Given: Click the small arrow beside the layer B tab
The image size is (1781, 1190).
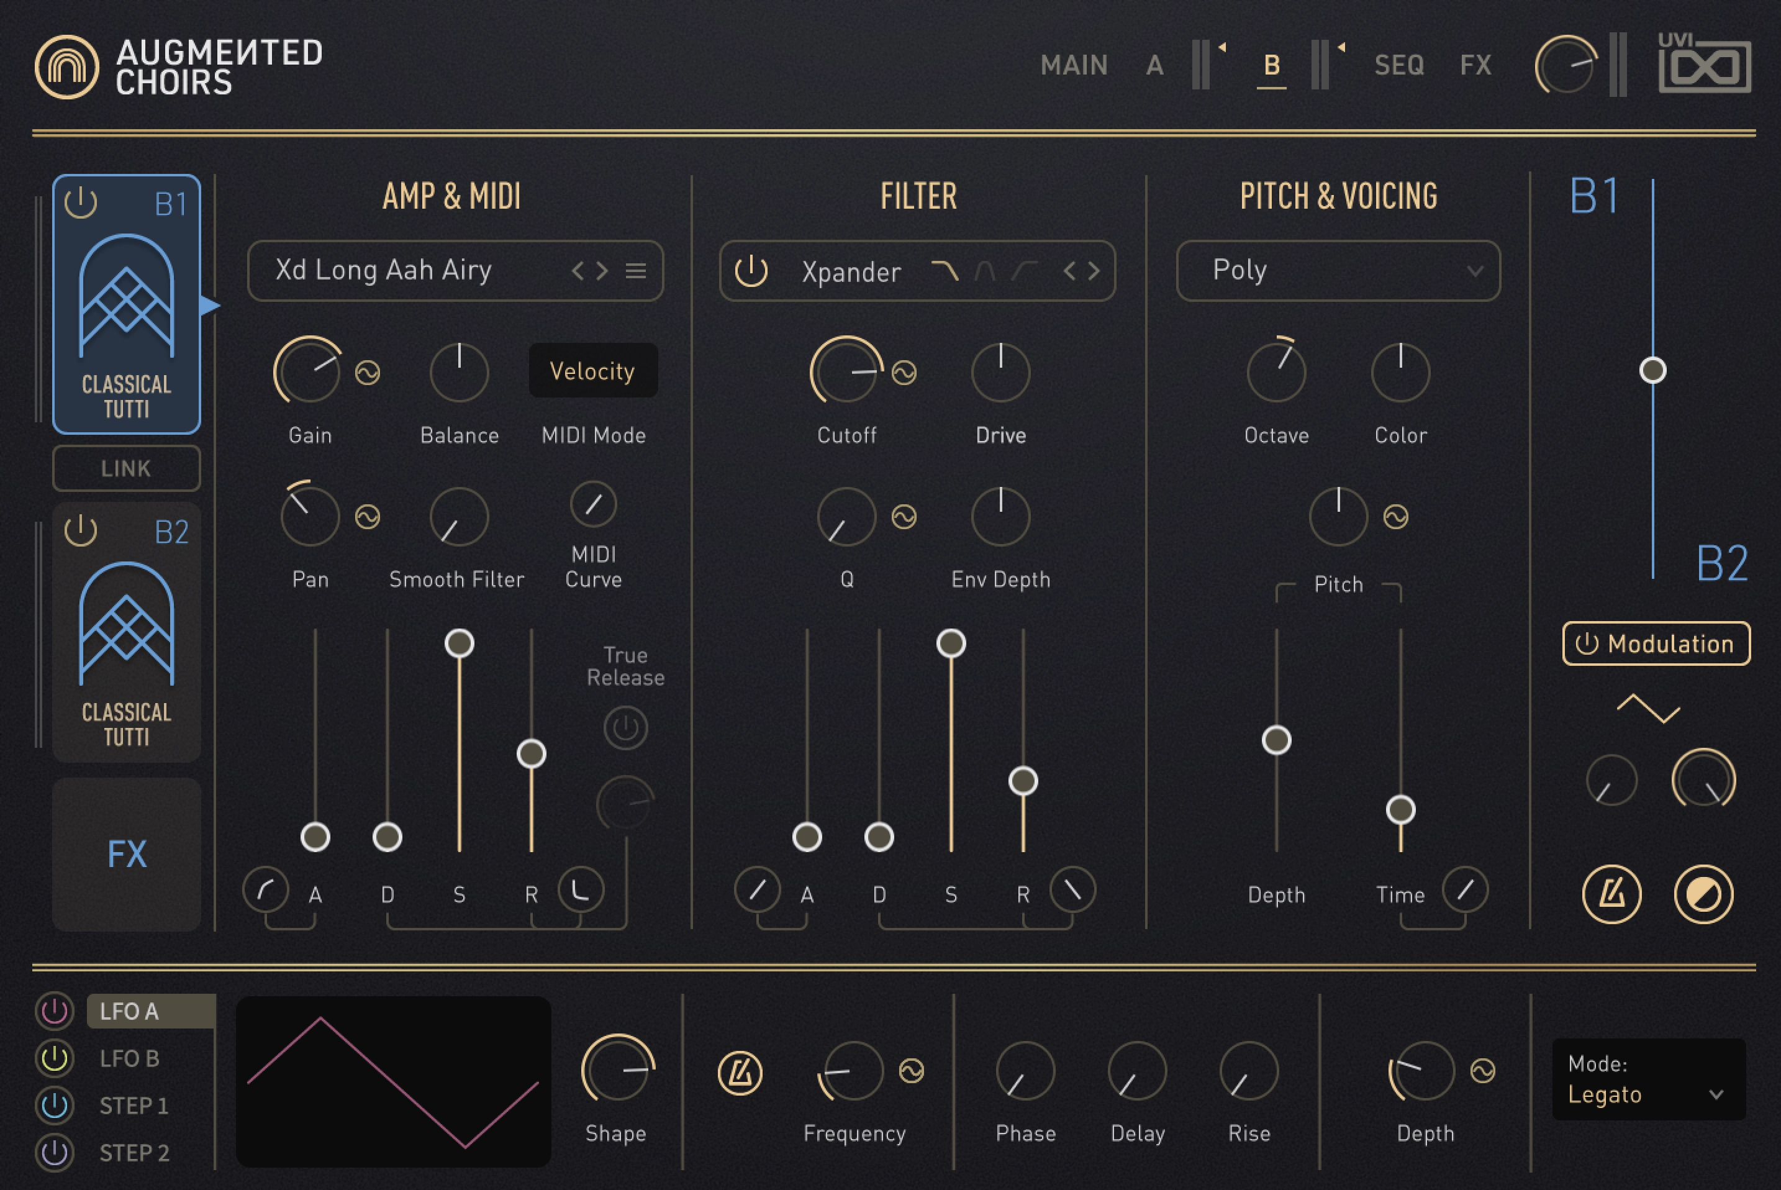Looking at the screenshot, I should (x=1341, y=47).
